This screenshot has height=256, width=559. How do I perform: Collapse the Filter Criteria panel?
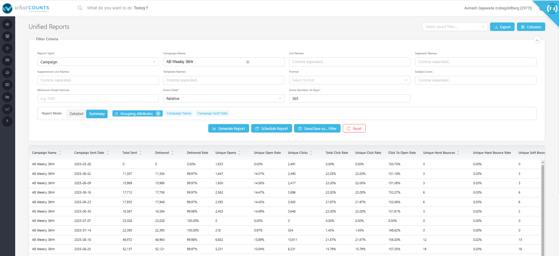coord(537,40)
